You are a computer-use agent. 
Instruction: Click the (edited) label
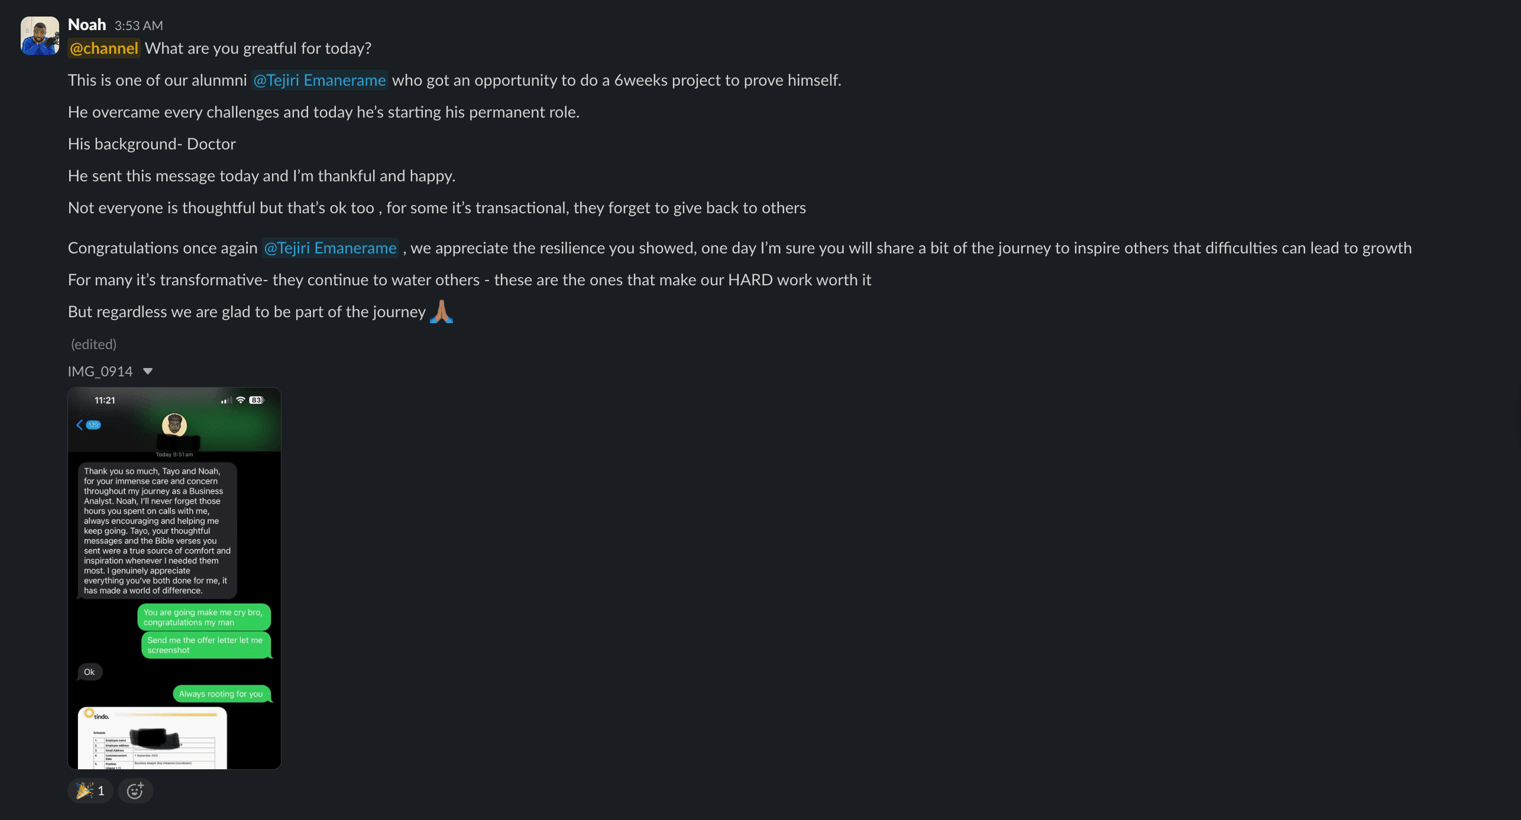[x=93, y=344]
